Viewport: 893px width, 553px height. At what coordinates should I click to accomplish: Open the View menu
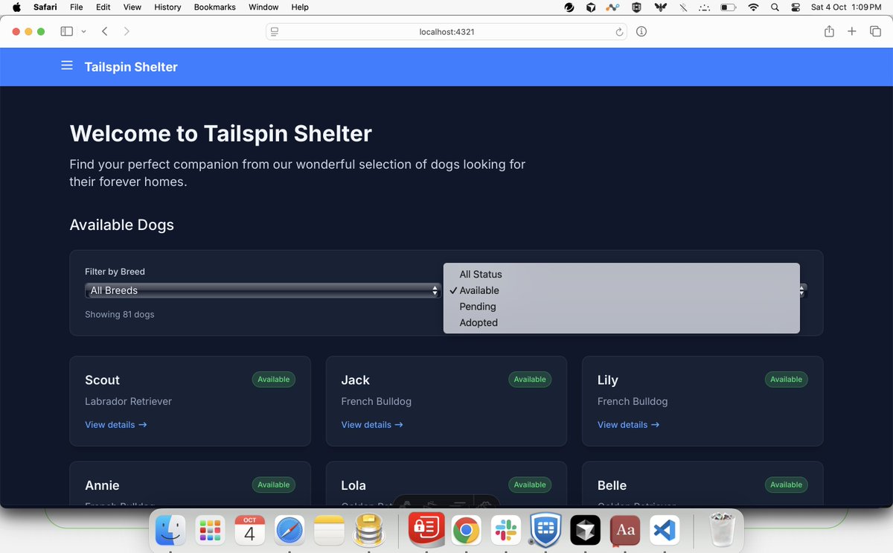click(132, 7)
